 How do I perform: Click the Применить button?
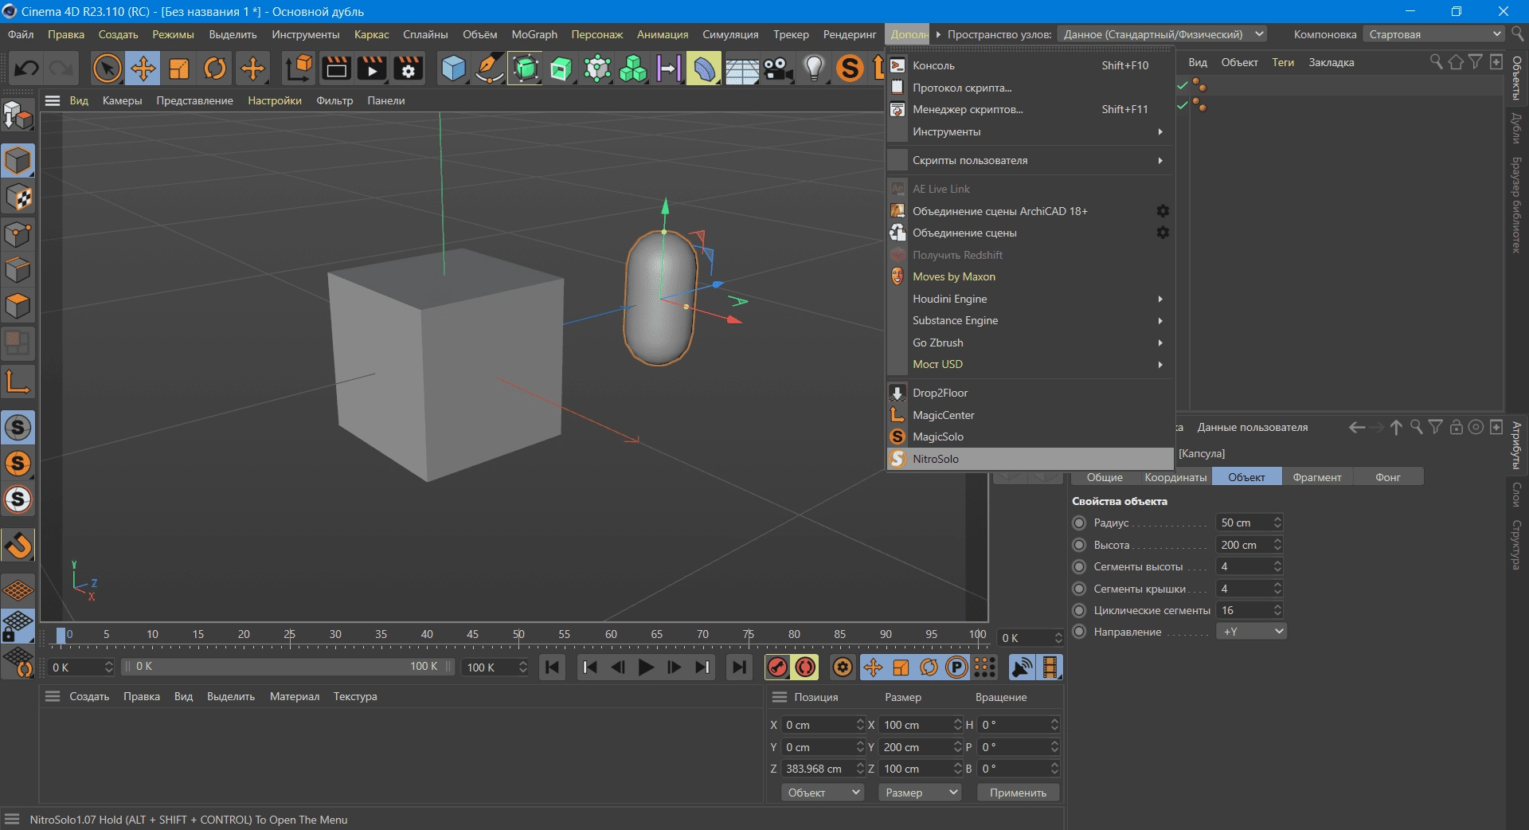tap(1018, 793)
